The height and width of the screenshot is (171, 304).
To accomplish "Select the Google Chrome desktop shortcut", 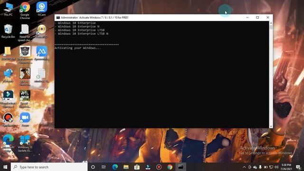I will click(x=25, y=10).
